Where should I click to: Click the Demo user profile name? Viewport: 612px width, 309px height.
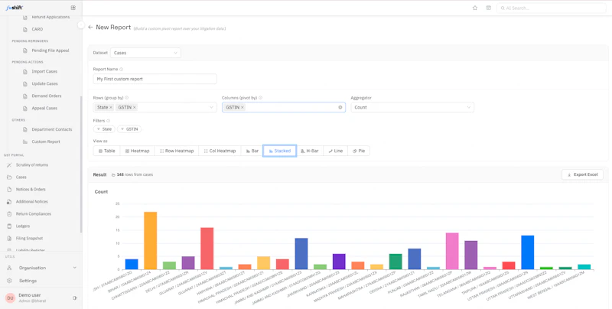pos(30,295)
